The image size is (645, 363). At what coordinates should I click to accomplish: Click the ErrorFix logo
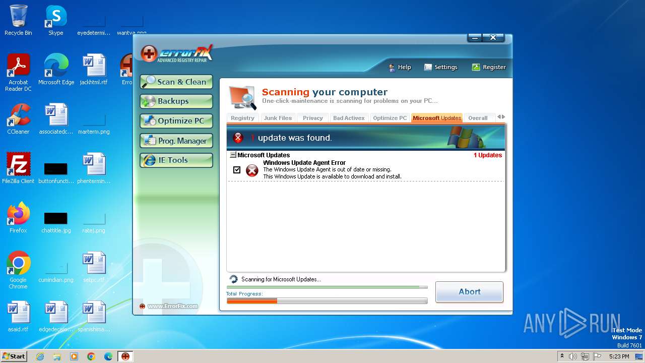point(177,53)
